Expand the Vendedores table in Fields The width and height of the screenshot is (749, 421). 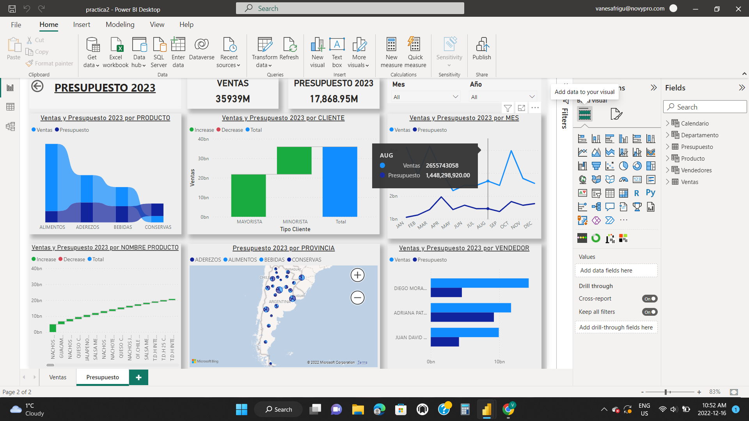click(667, 170)
